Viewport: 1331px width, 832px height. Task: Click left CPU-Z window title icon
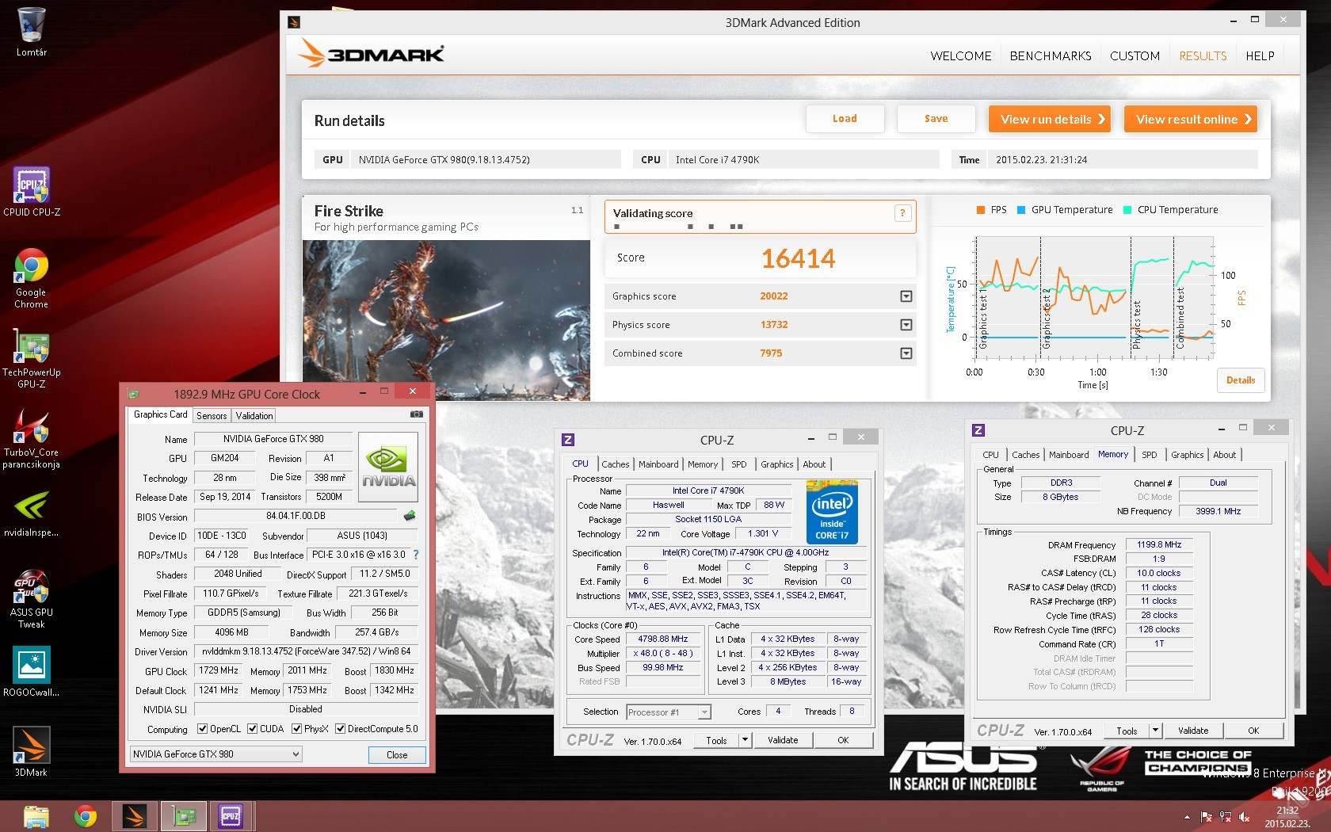[568, 440]
